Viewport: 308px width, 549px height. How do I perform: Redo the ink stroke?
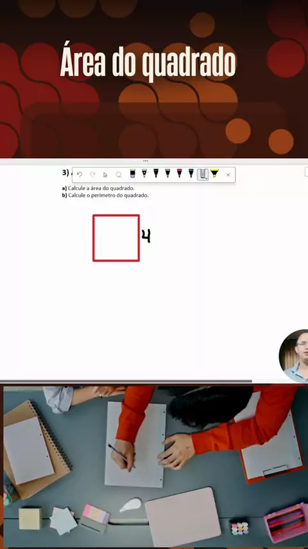tap(92, 174)
